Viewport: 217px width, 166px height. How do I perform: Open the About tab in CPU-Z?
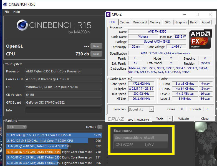point(206,22)
